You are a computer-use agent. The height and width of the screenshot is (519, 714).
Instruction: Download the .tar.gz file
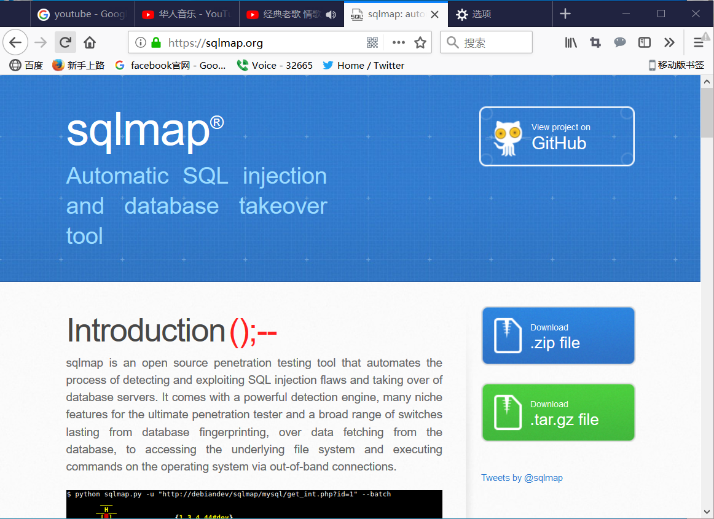tap(559, 413)
